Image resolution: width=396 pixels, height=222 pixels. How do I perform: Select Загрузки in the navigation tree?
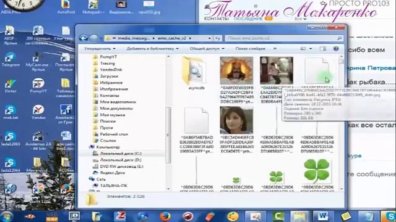(x=109, y=76)
